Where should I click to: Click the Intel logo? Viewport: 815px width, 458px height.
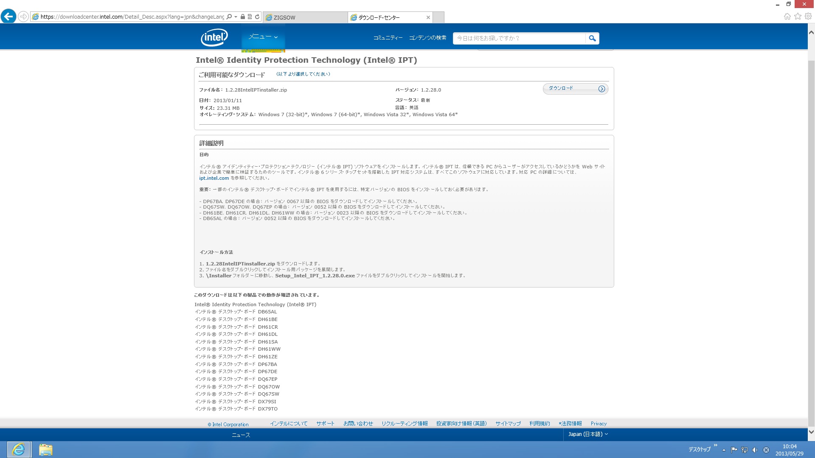214,37
